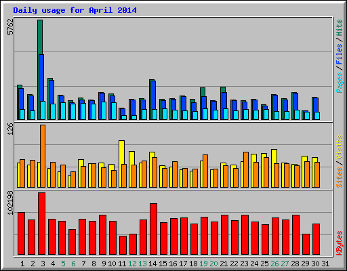Click green weekend day label 26

tap(274, 264)
